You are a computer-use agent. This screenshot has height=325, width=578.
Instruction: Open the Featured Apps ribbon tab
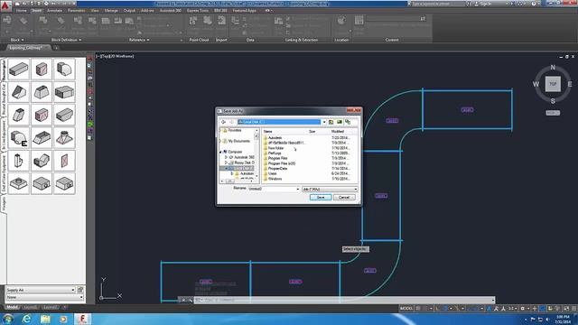245,11
